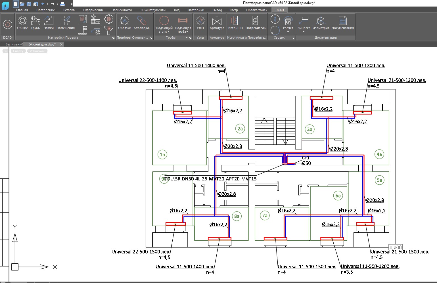
Task: Open file via folder icon
Action: pyautogui.click(x=22, y=4)
